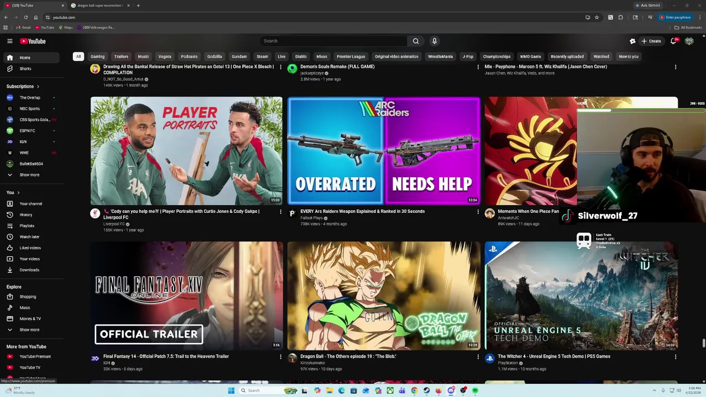
Task: Open Your channel
Action: pos(31,203)
